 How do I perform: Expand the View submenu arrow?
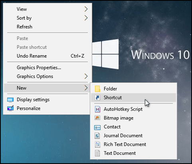tap(86, 9)
